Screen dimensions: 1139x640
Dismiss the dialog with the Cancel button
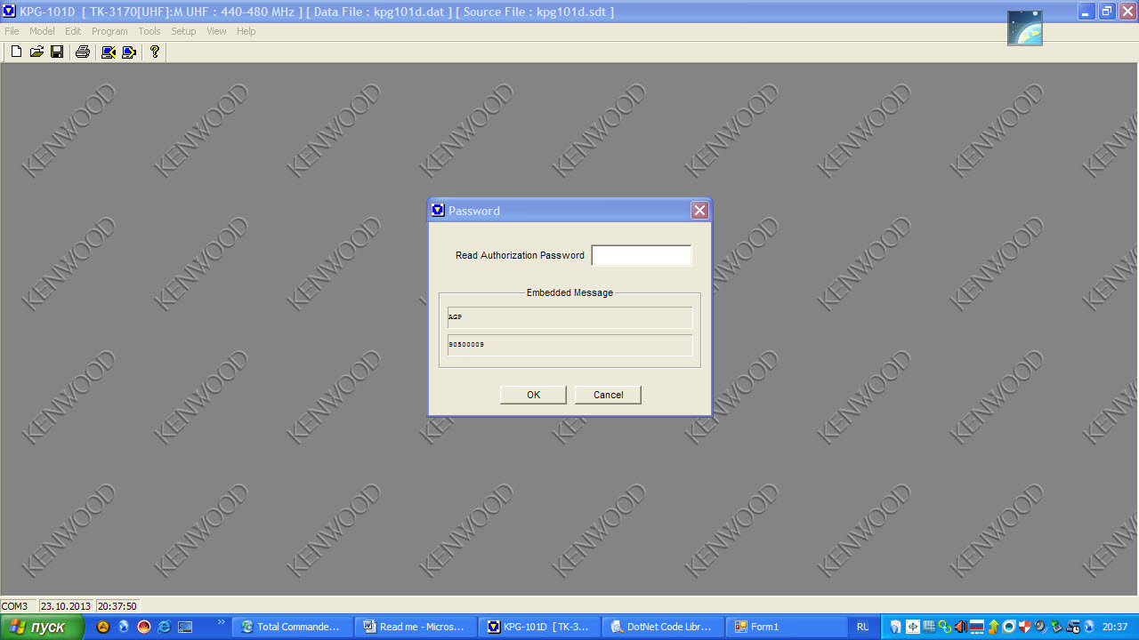(x=608, y=395)
